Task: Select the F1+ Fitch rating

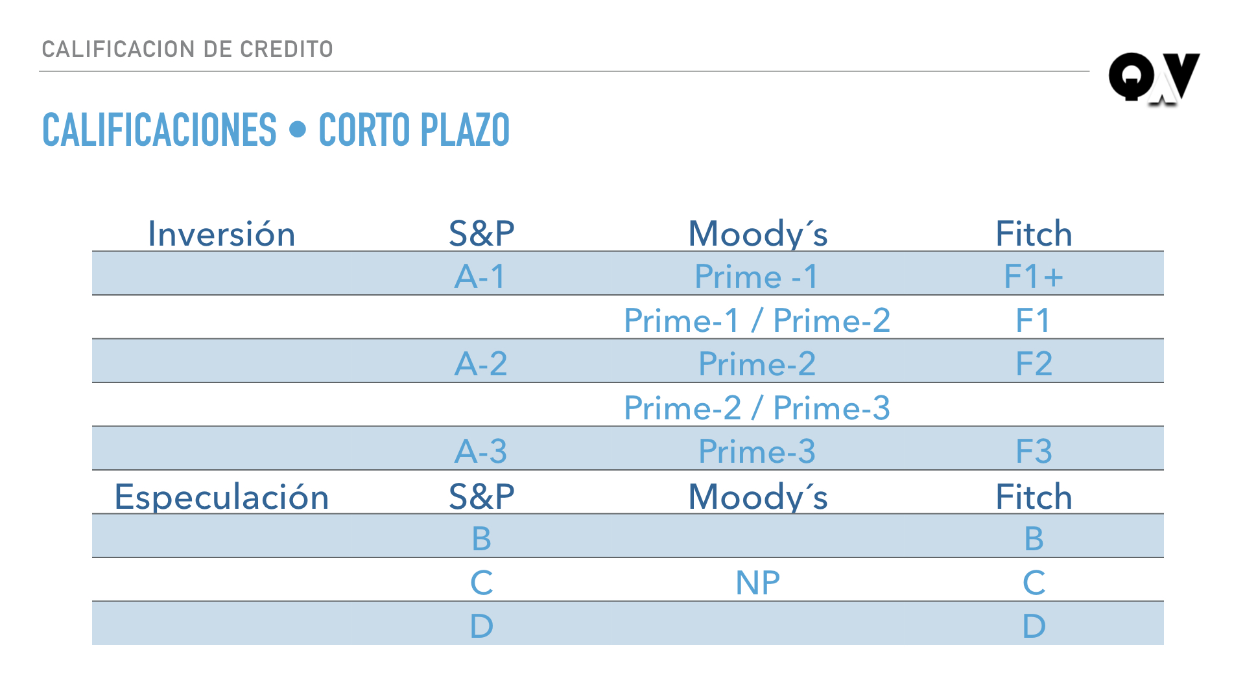Action: coord(1033,277)
